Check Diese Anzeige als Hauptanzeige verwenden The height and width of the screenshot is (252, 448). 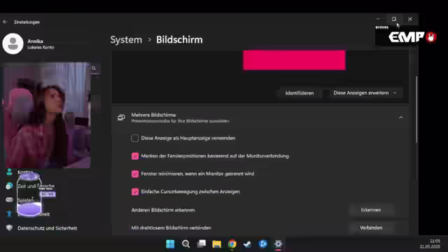[x=135, y=139]
